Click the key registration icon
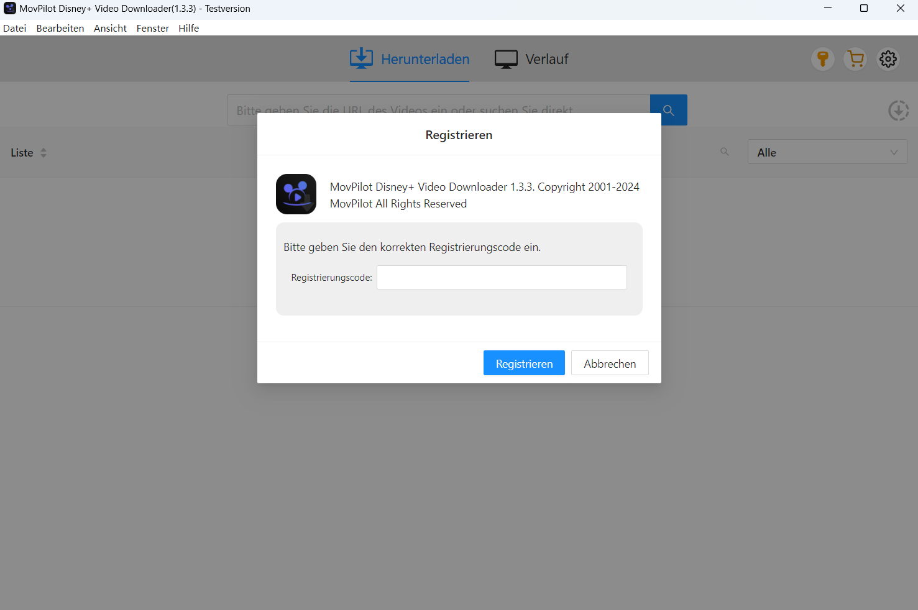 [x=823, y=59]
